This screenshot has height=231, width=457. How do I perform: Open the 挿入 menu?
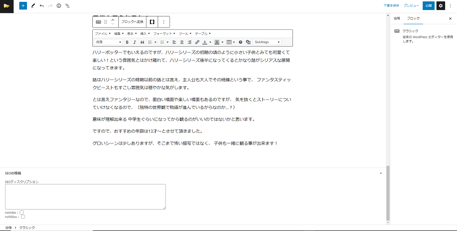tap(145, 33)
